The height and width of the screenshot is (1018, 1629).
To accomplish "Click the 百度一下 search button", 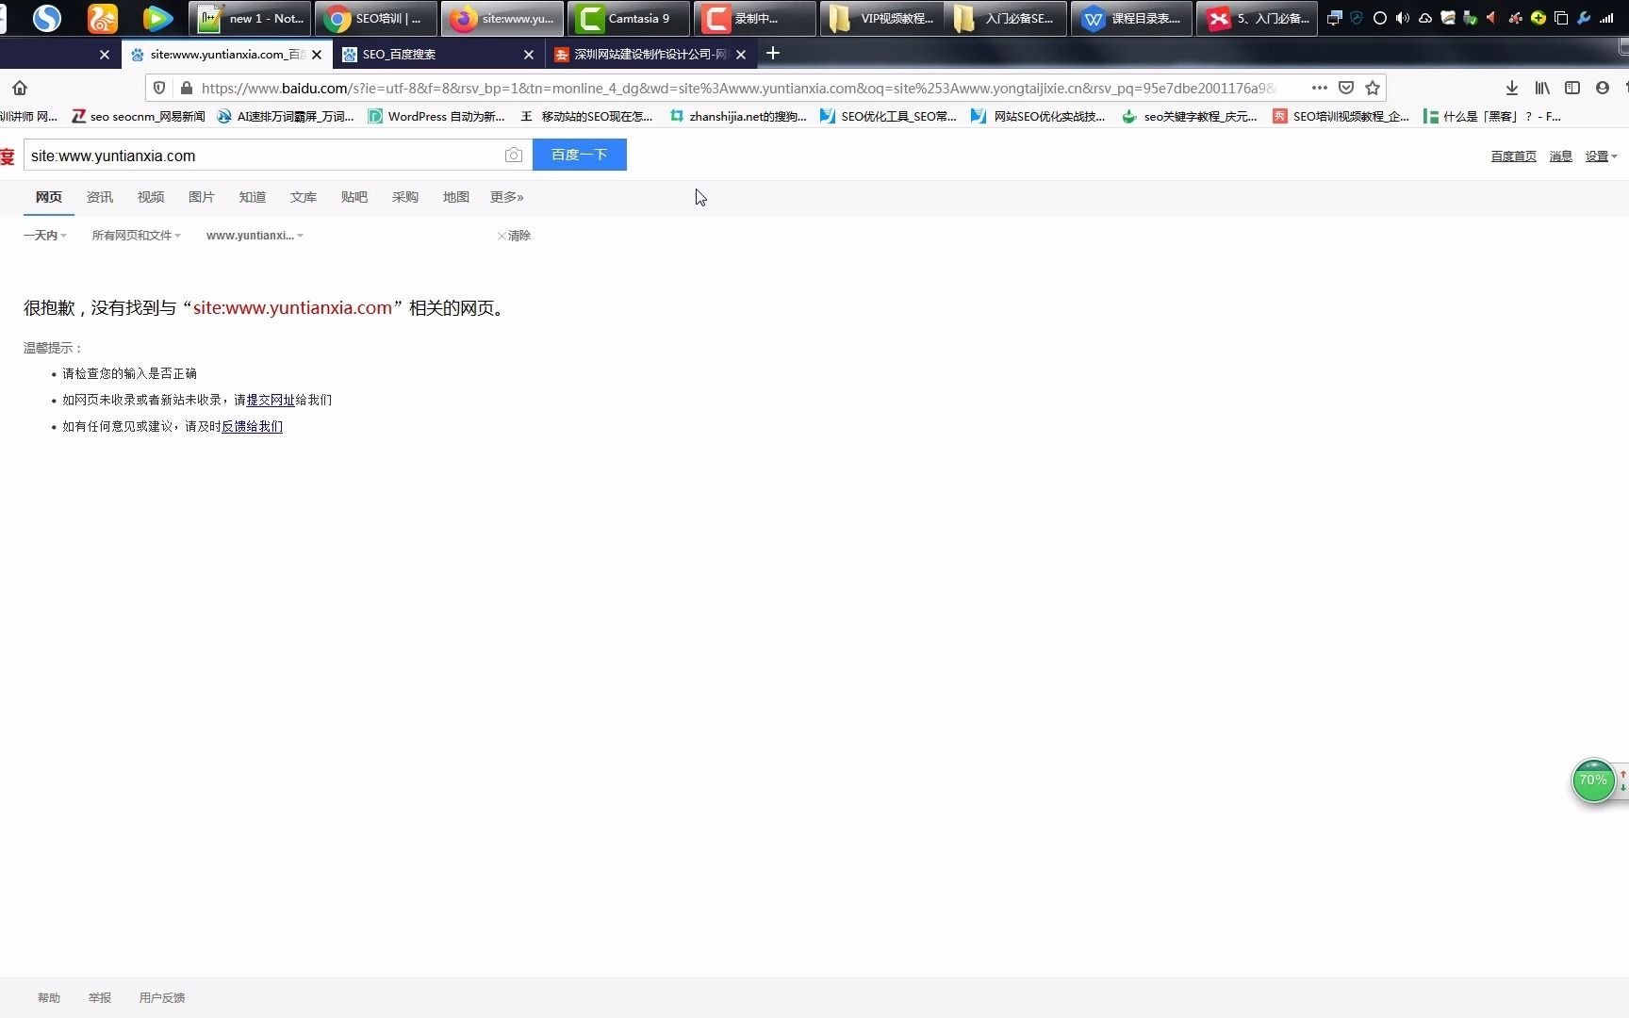I will pyautogui.click(x=580, y=155).
